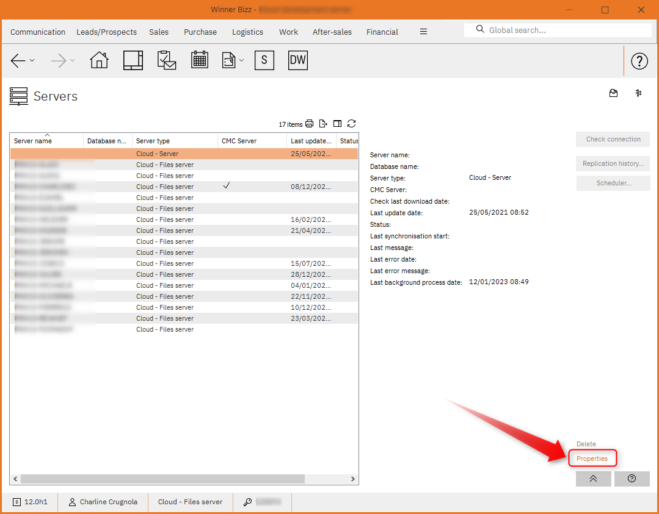Open the DW module from the toolbar
The height and width of the screenshot is (514, 659).
[x=297, y=60]
